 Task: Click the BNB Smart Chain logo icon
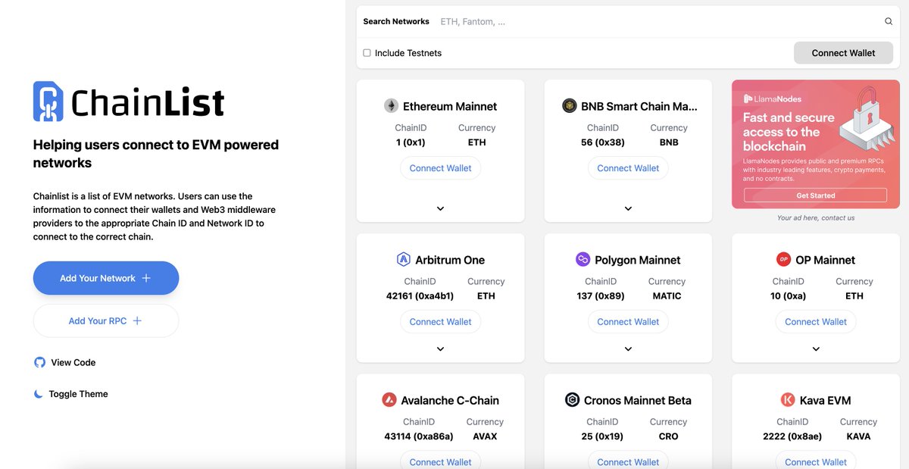[570, 105]
